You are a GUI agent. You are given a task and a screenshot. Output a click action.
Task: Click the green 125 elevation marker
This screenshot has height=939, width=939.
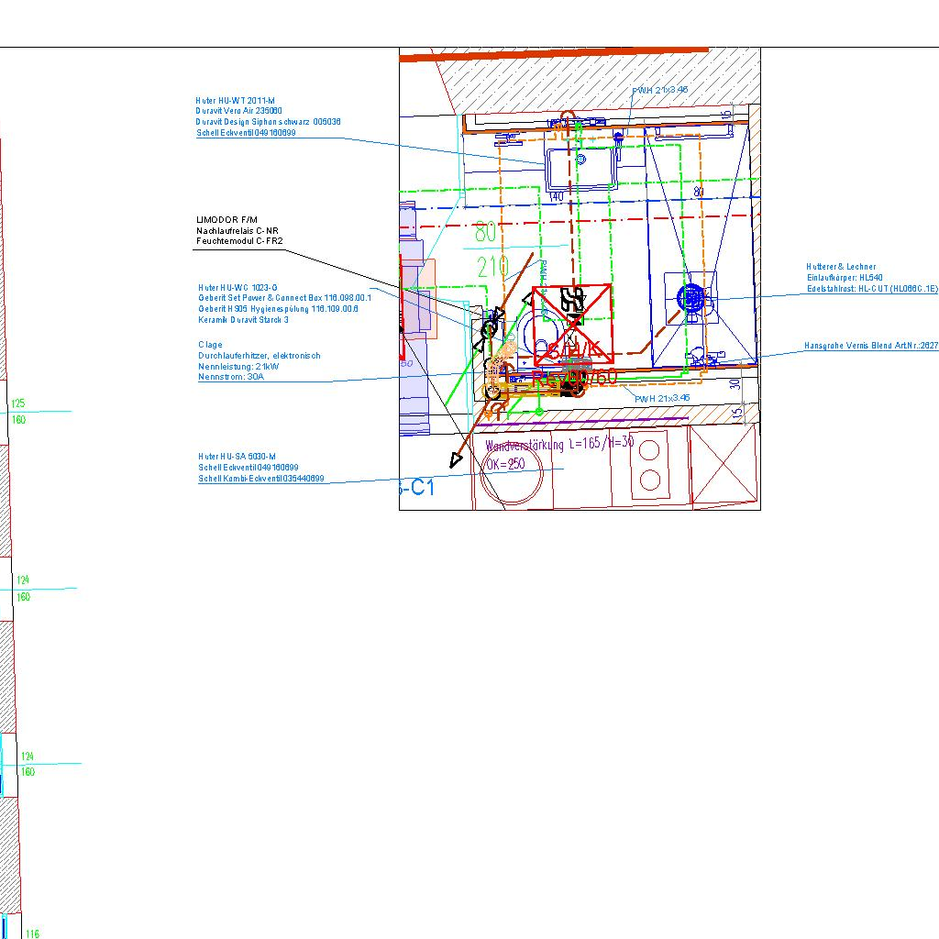tap(17, 403)
